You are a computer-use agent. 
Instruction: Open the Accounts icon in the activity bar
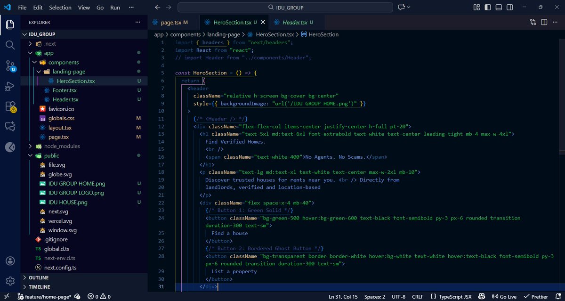pos(10,260)
